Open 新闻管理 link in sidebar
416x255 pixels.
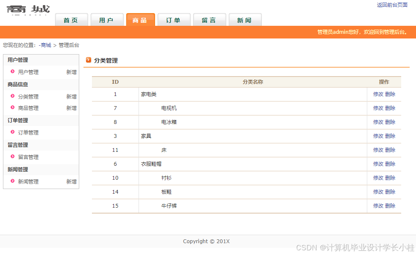[x=28, y=182]
